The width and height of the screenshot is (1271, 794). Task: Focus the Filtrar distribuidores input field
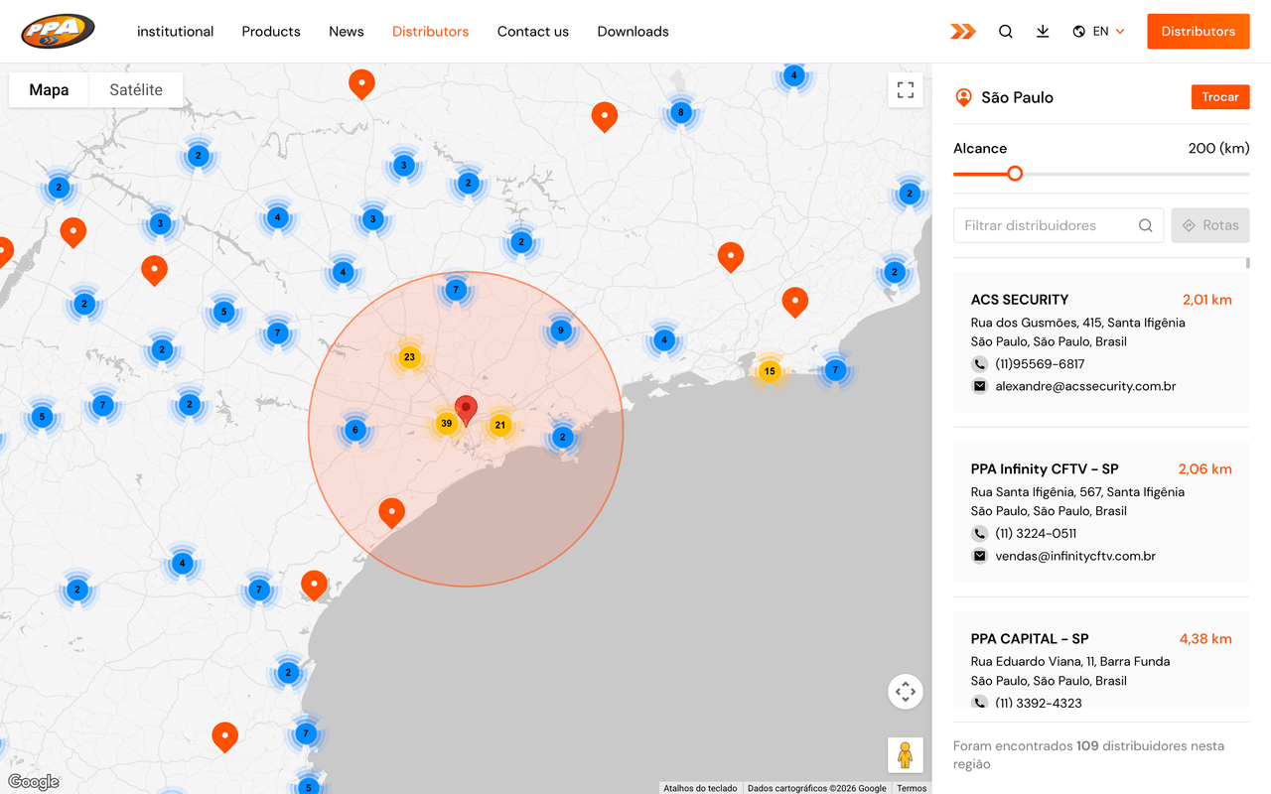coord(1059,225)
